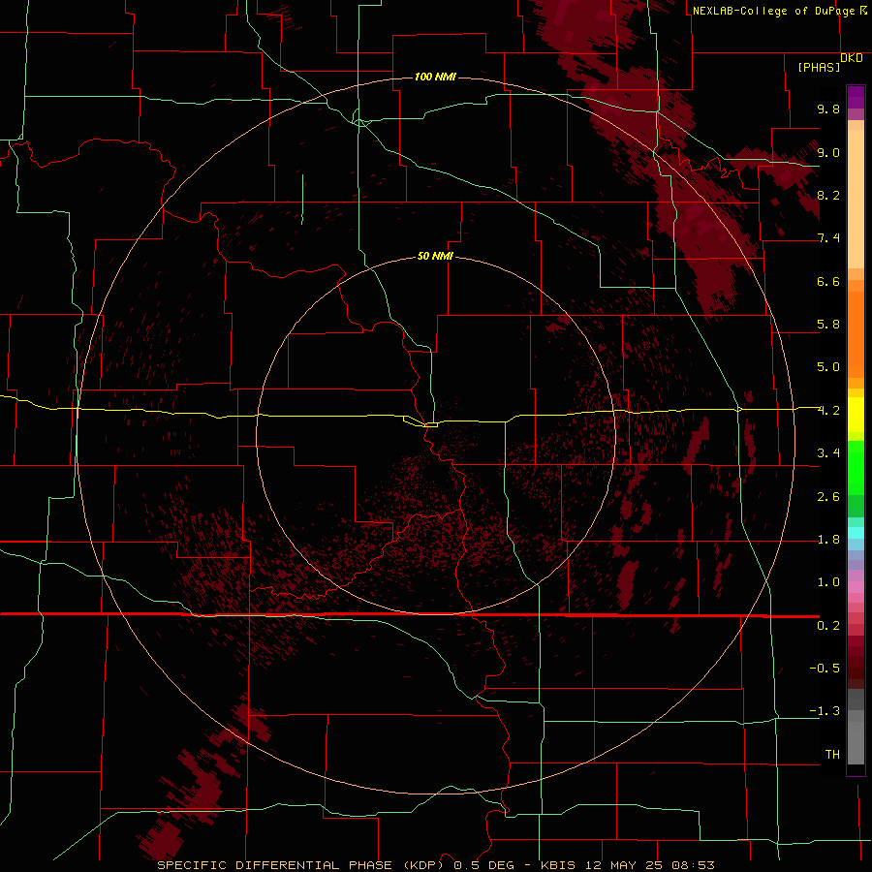This screenshot has height=872, width=872.
Task: Click the 1.8 value on the color scale
Action: [x=828, y=540]
